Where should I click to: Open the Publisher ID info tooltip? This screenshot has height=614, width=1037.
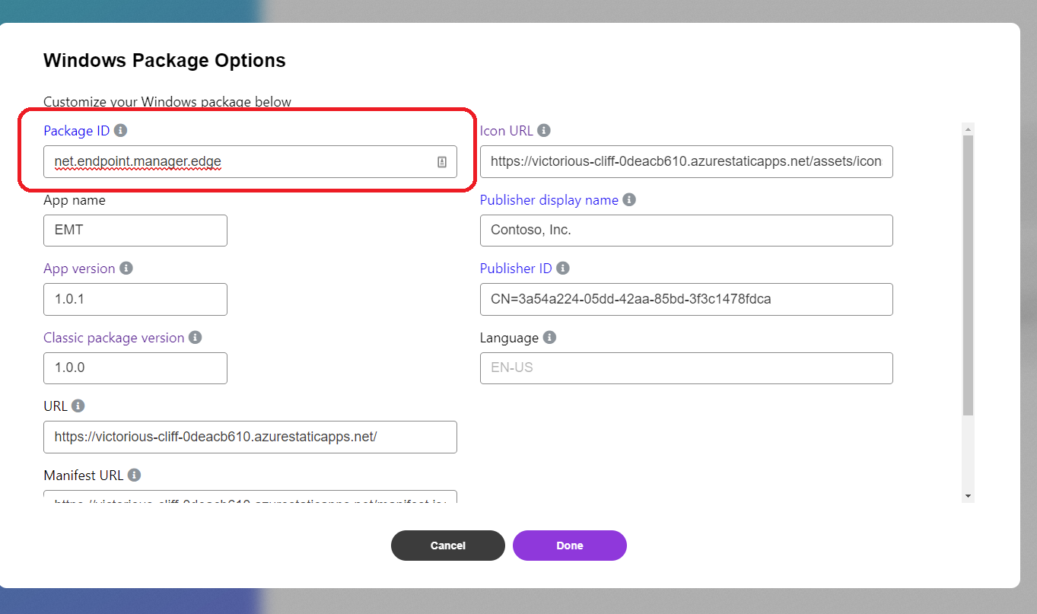coord(564,268)
